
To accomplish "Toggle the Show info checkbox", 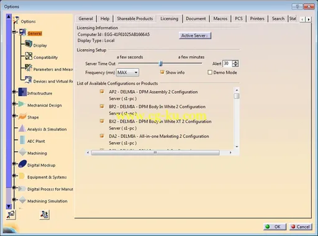I will 162,72.
